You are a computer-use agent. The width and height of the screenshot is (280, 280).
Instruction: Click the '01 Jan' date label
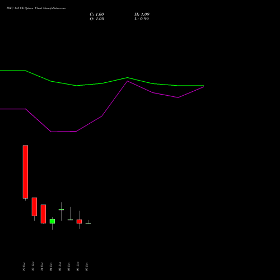click(x=51, y=267)
